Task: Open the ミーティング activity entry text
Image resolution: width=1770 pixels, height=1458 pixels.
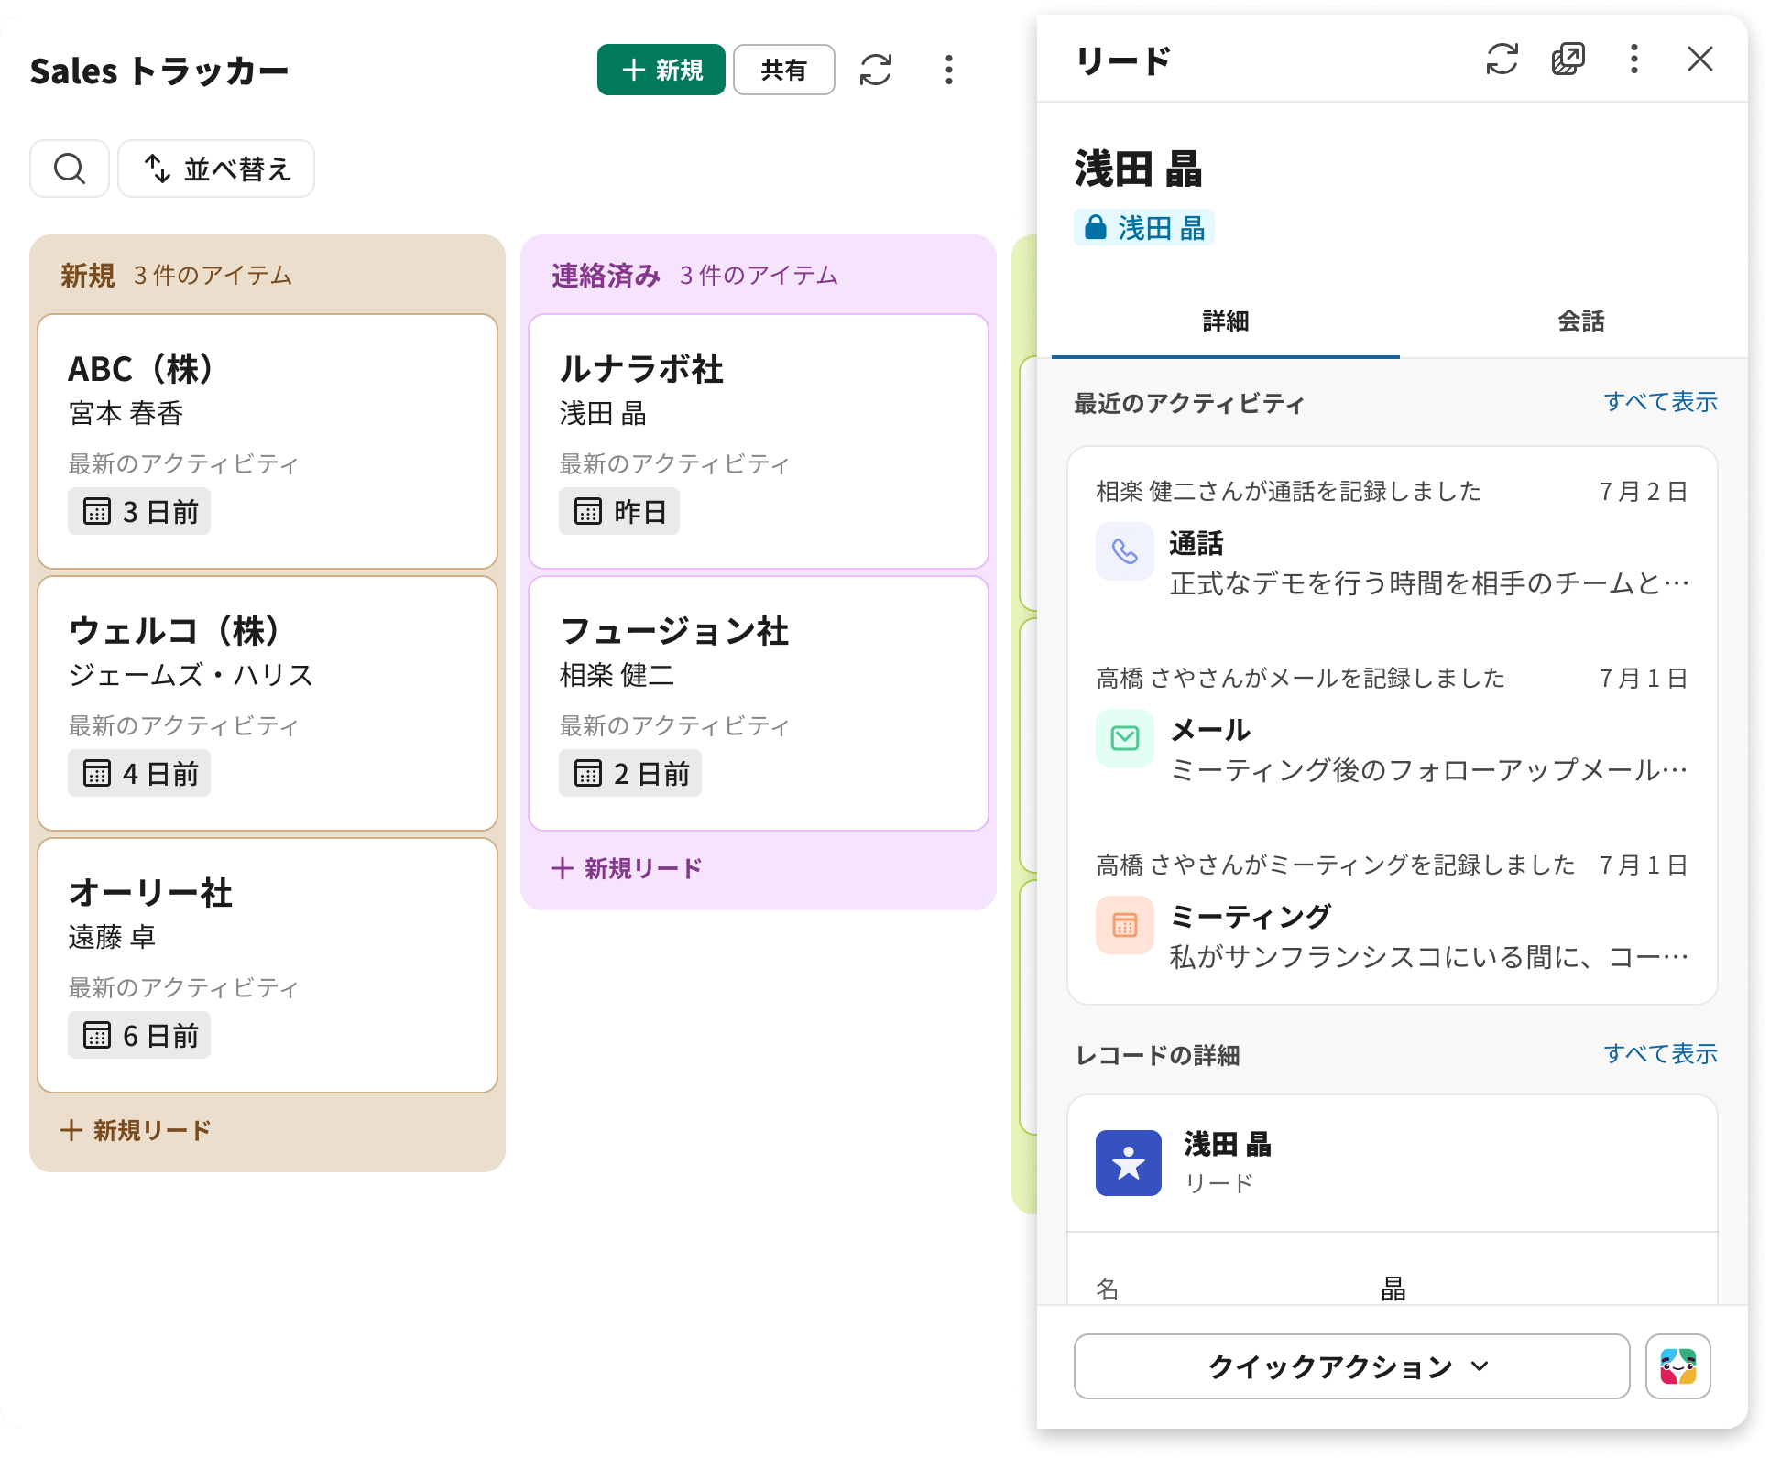Action: (x=1429, y=957)
